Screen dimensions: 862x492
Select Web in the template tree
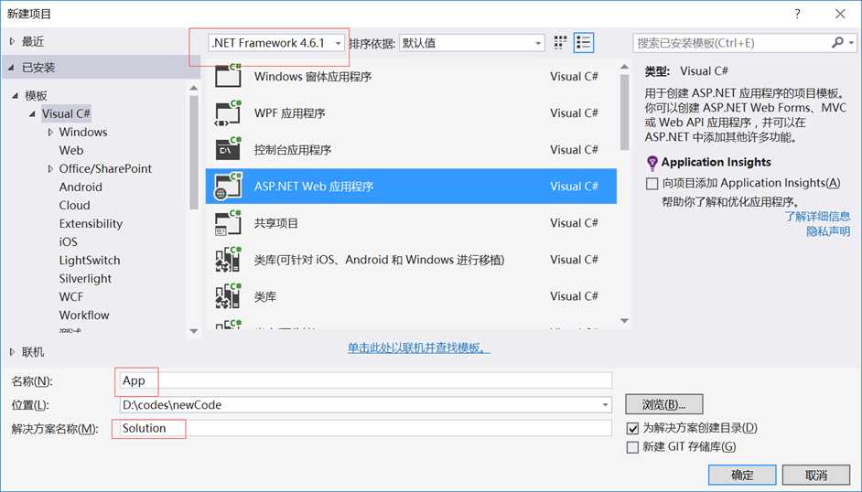(71, 151)
